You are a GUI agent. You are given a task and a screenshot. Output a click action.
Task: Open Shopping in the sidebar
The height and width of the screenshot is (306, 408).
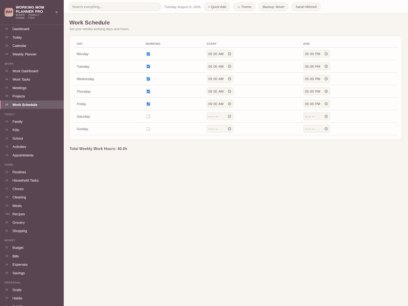pyautogui.click(x=32, y=231)
